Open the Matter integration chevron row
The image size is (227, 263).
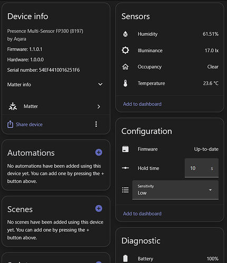coord(55,106)
